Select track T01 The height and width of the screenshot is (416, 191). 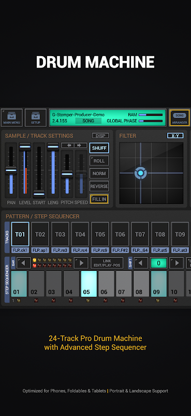(20, 235)
